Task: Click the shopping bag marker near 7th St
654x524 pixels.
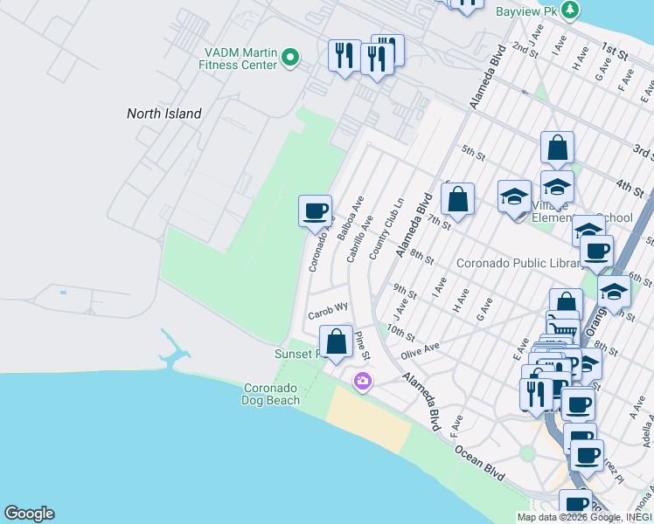Action: [x=457, y=201]
